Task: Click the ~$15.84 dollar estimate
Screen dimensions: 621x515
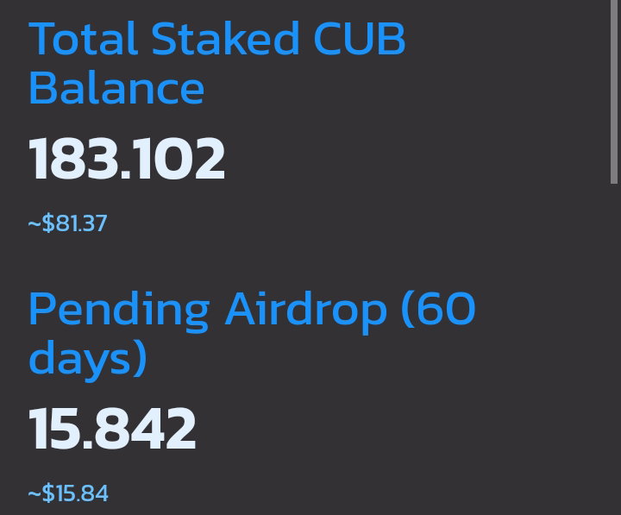Action: coord(68,493)
